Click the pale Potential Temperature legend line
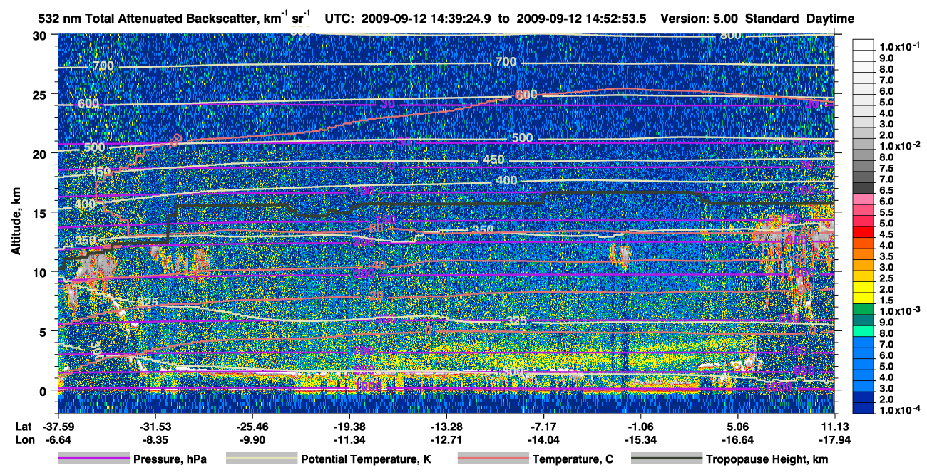The image size is (927, 475). coord(261,459)
